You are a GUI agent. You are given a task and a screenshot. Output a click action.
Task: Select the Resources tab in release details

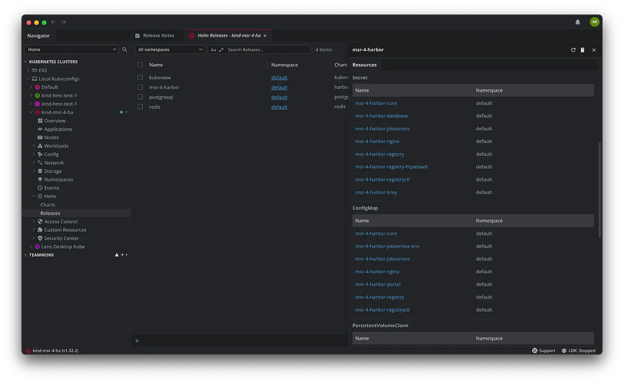point(365,65)
